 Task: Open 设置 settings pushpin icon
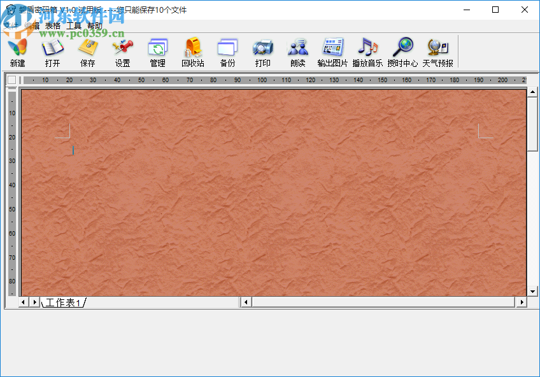point(123,52)
